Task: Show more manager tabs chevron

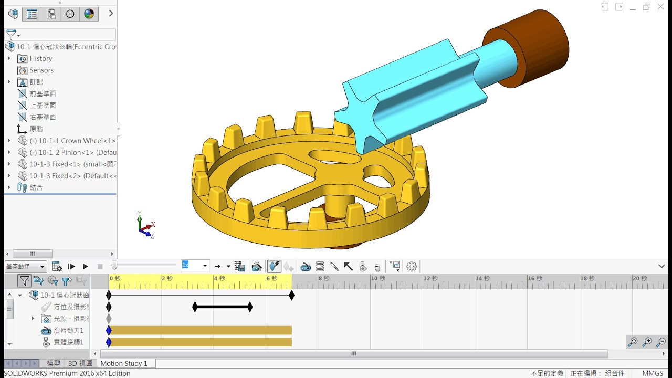Action: [x=111, y=14]
